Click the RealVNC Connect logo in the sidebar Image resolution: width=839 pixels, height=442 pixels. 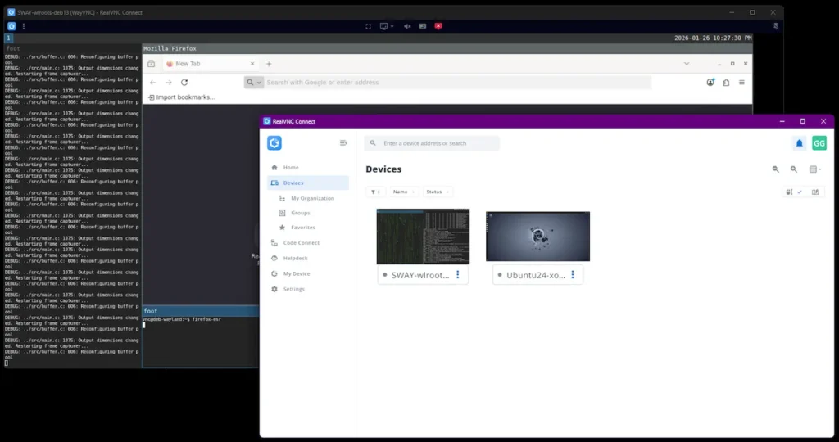point(274,142)
